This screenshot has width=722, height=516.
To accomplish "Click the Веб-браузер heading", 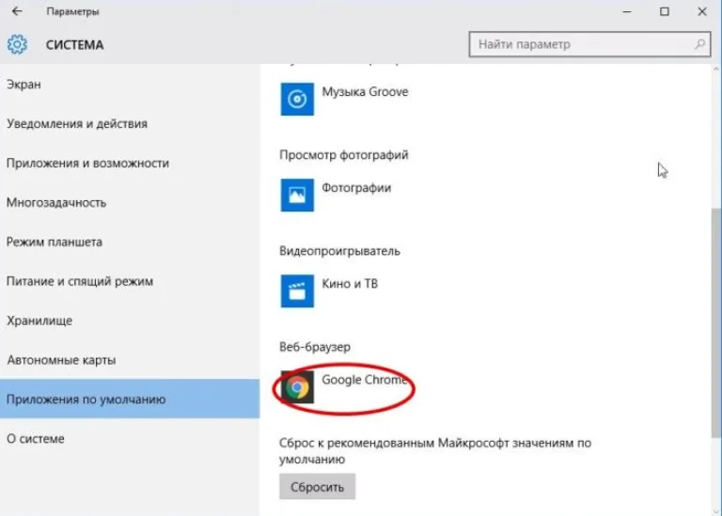I will click(x=315, y=347).
